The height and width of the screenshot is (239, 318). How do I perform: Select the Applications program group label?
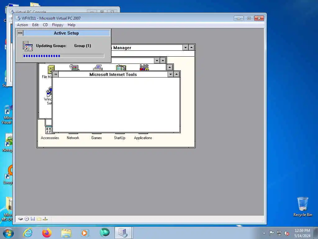[143, 138]
